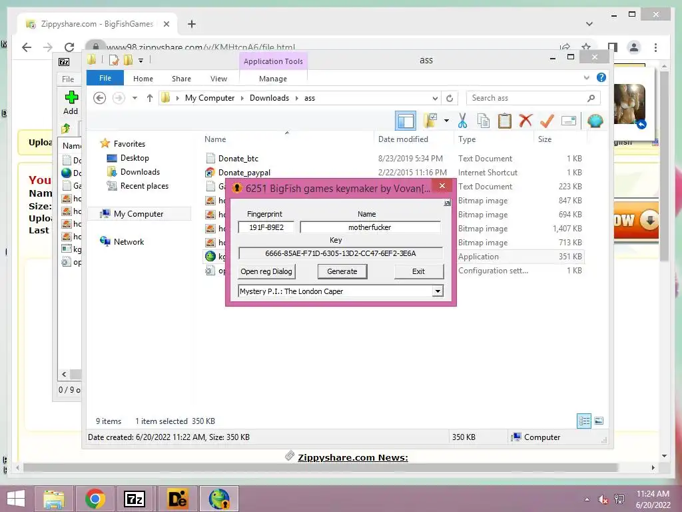This screenshot has height=512, width=682.
Task: Switch to details view icon in status bar
Action: coord(583,421)
